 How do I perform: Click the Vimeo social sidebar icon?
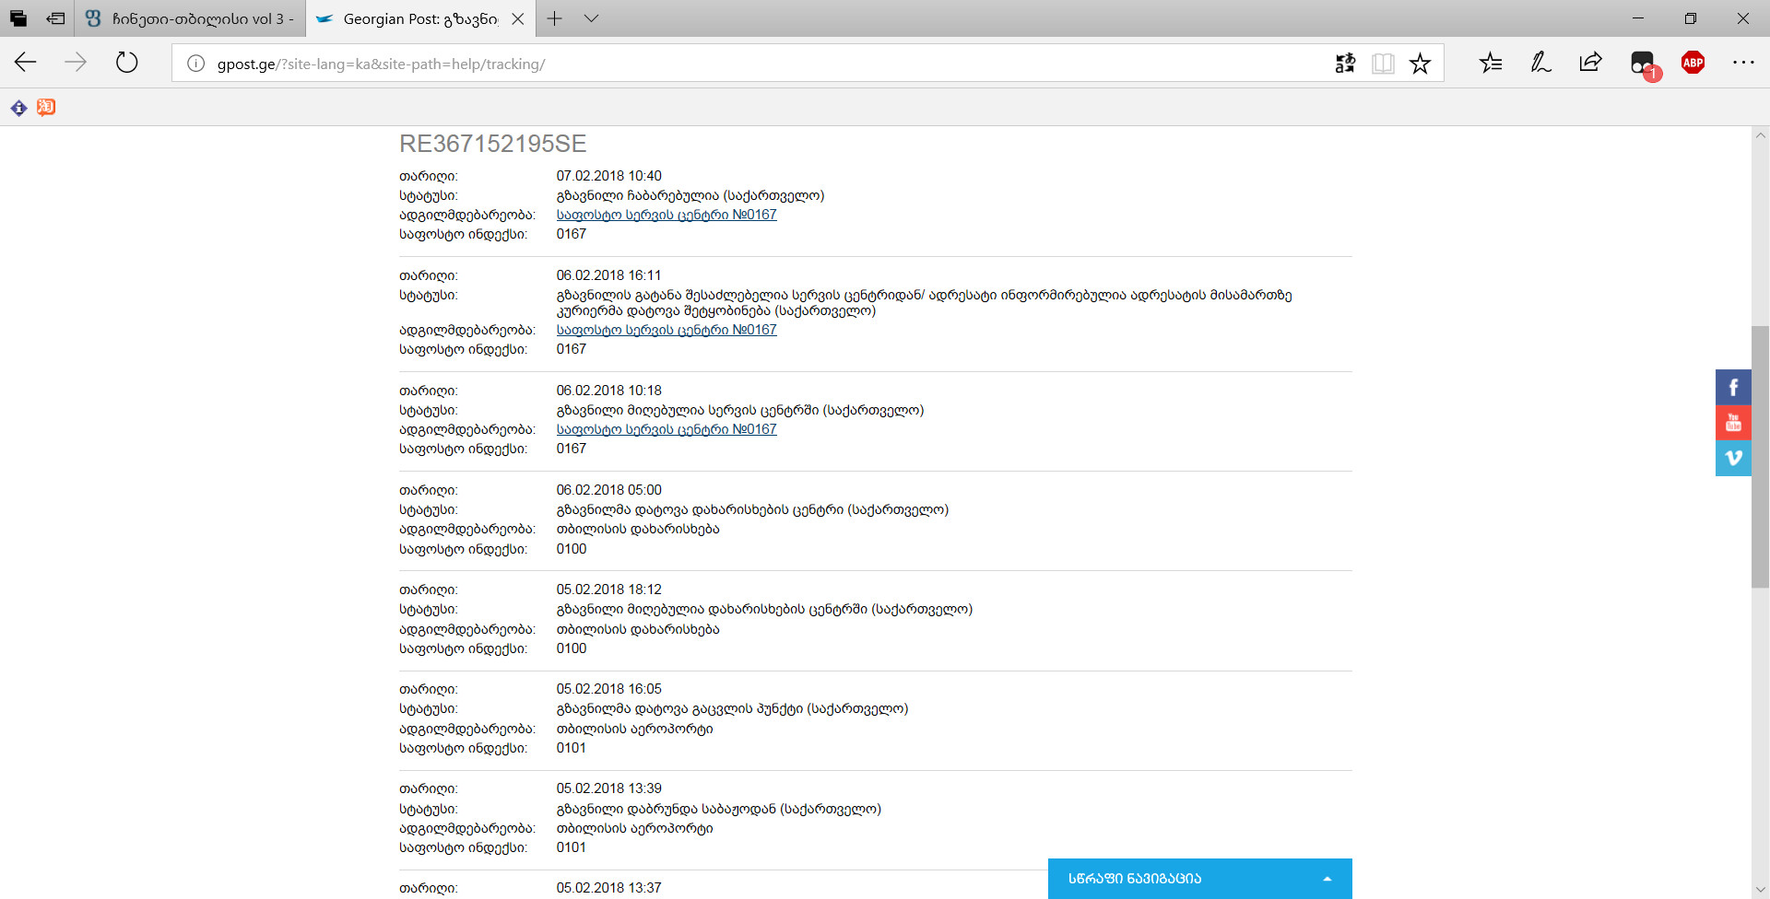point(1733,458)
